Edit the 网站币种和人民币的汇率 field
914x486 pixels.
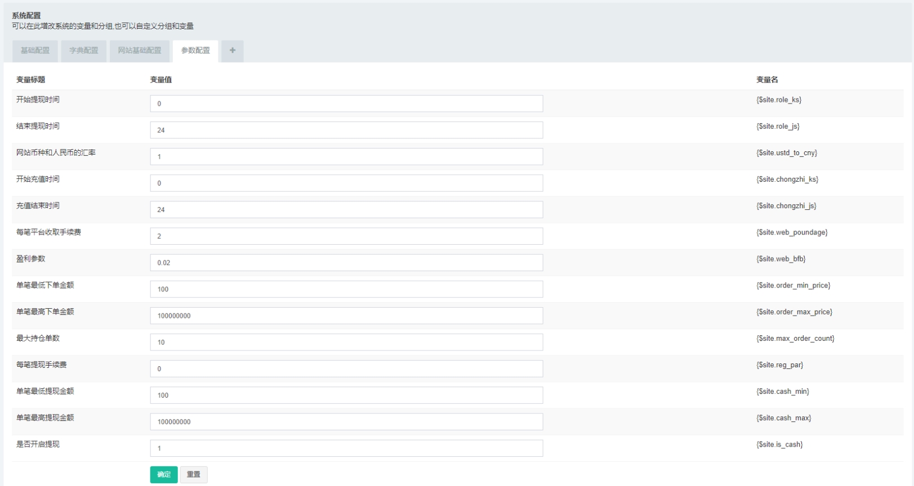(346, 156)
